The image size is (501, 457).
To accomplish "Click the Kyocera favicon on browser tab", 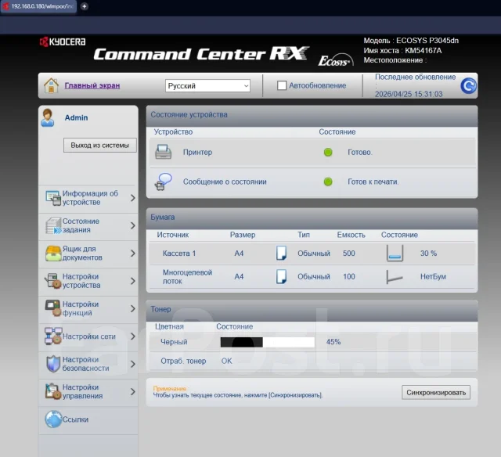I will click(5, 6).
